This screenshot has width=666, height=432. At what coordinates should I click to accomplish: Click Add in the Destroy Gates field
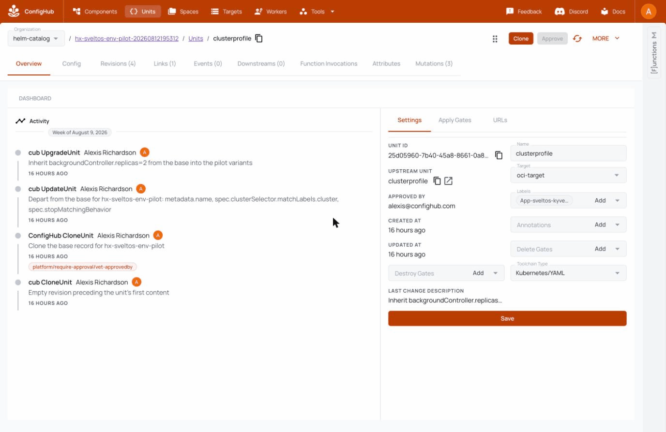478,273
